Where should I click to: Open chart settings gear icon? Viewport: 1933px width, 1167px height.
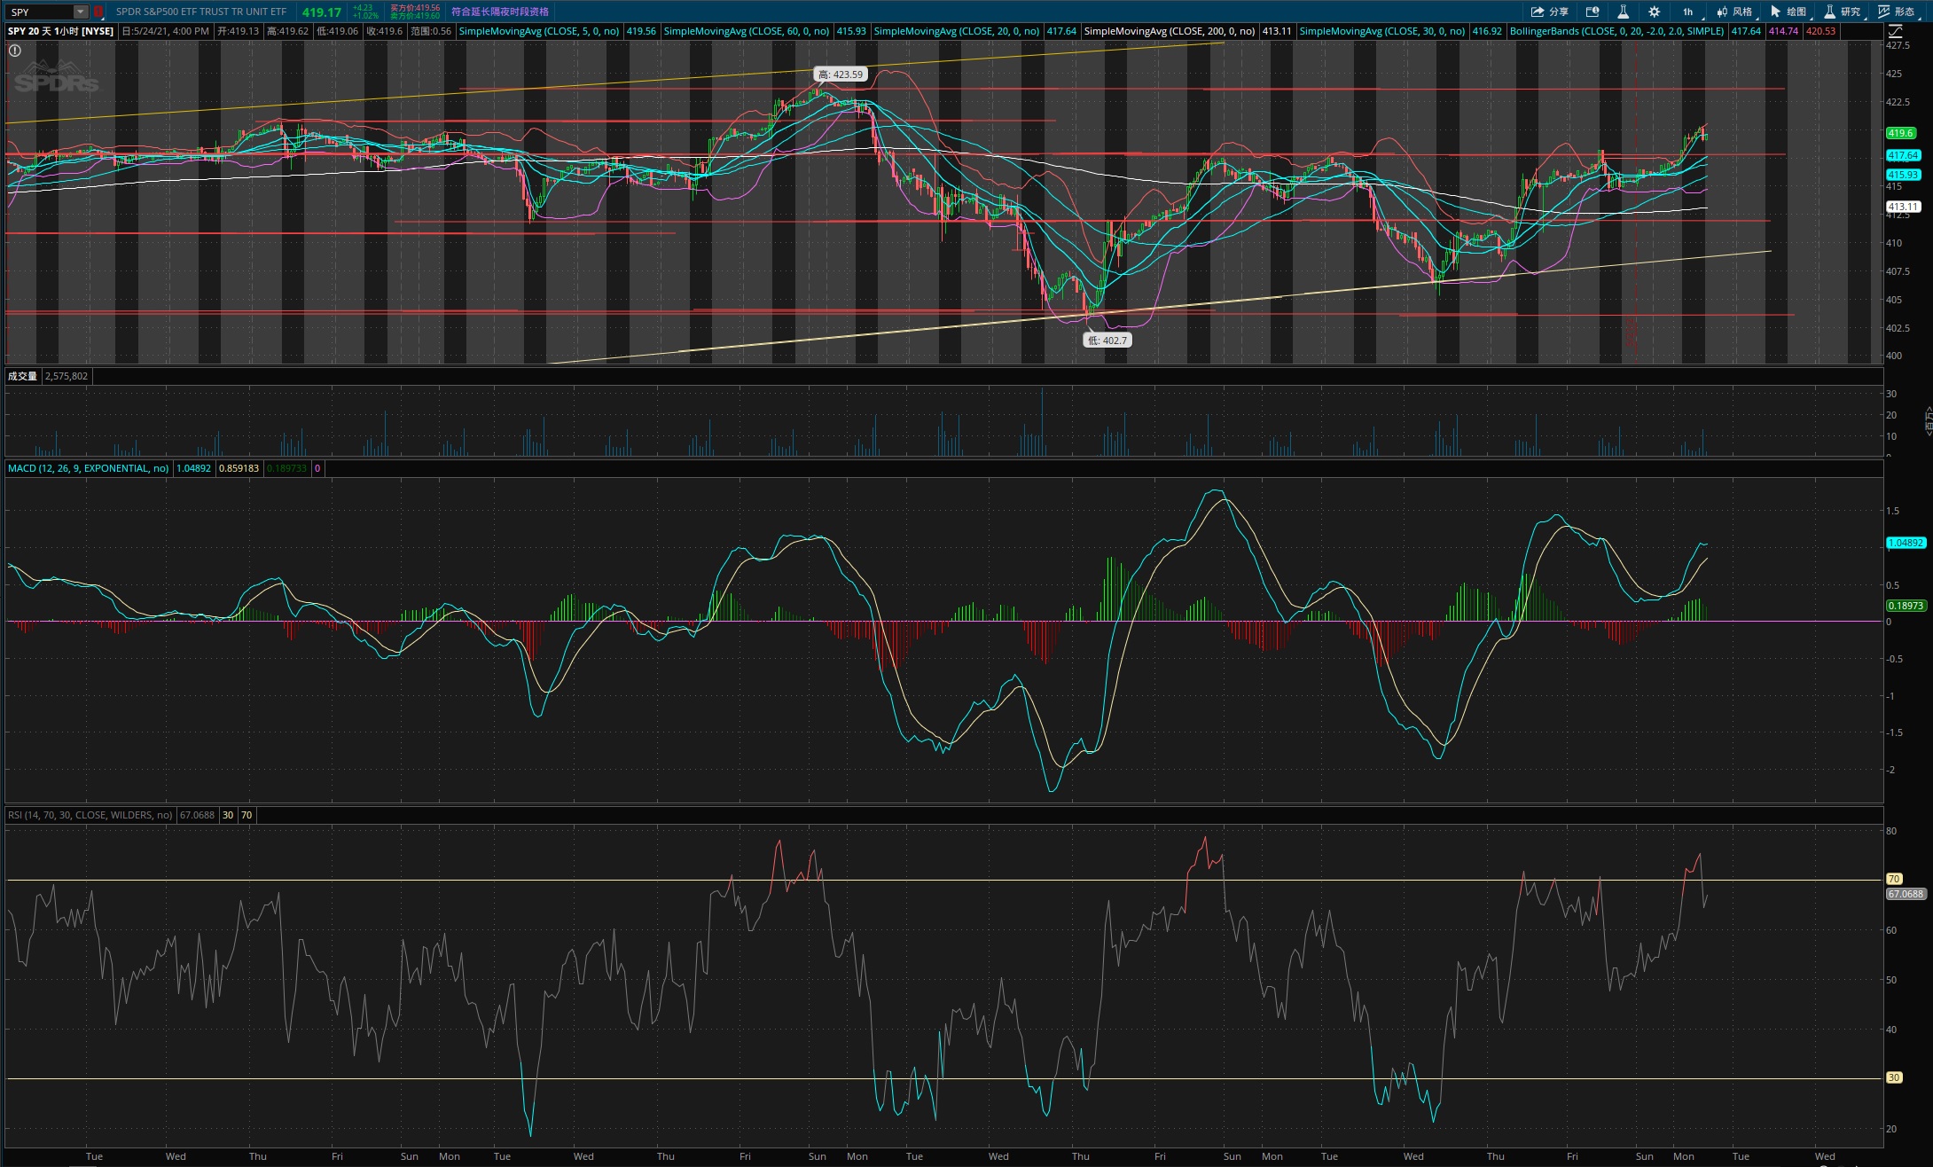pos(1654,12)
